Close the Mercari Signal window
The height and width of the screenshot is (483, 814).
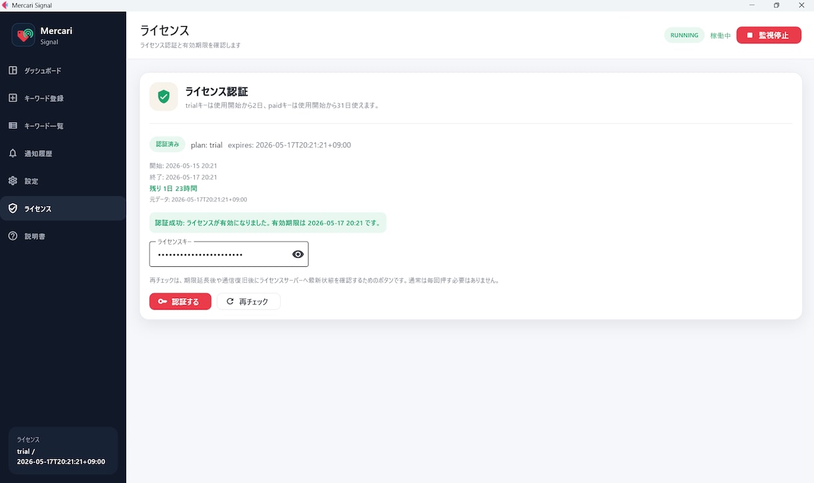tap(801, 5)
